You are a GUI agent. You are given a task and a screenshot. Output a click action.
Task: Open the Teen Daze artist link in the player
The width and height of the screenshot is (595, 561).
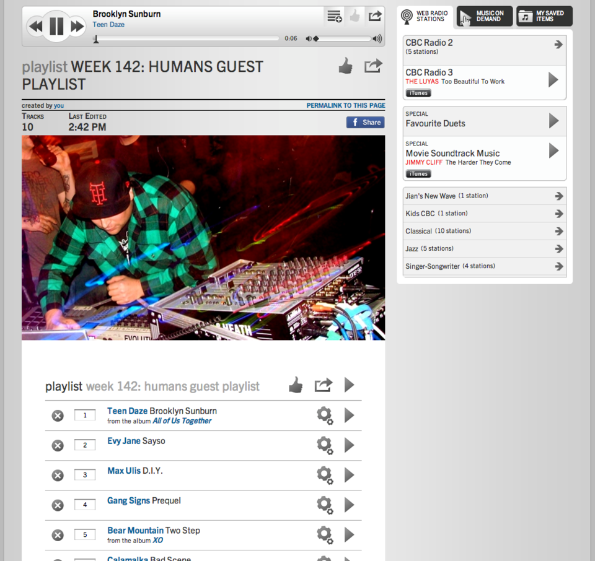(108, 25)
